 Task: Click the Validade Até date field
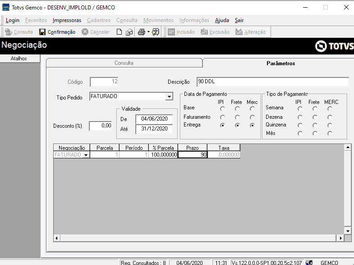point(154,129)
